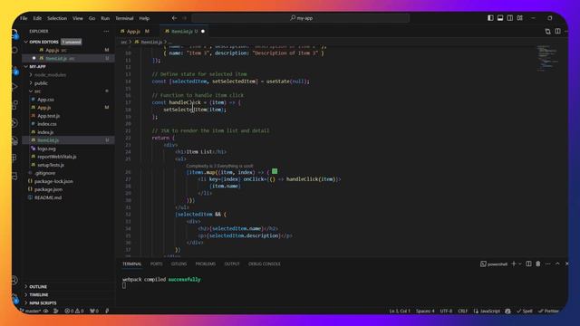Open Run and Debug view
The width and height of the screenshot is (580, 326).
point(14,87)
